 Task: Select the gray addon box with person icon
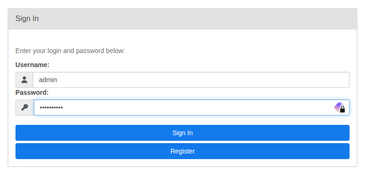pos(24,80)
